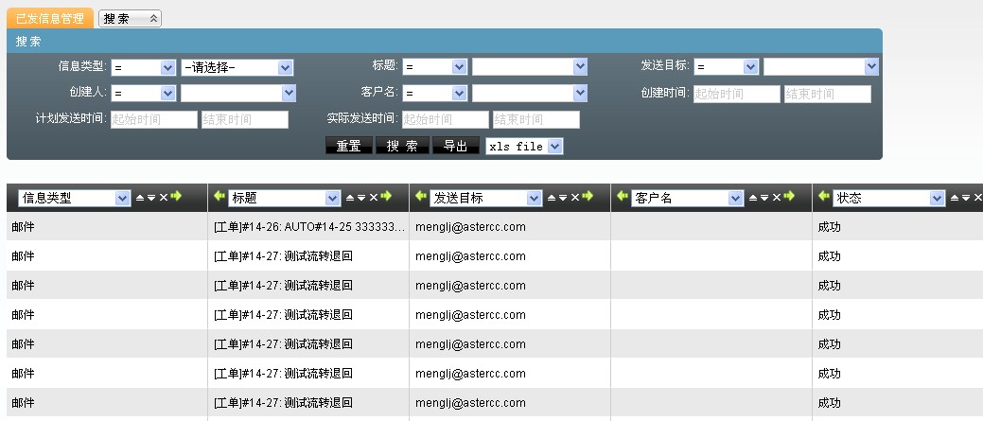The image size is (983, 421).
Task: Move the 客户名 column right with green arrow
Action: click(789, 197)
